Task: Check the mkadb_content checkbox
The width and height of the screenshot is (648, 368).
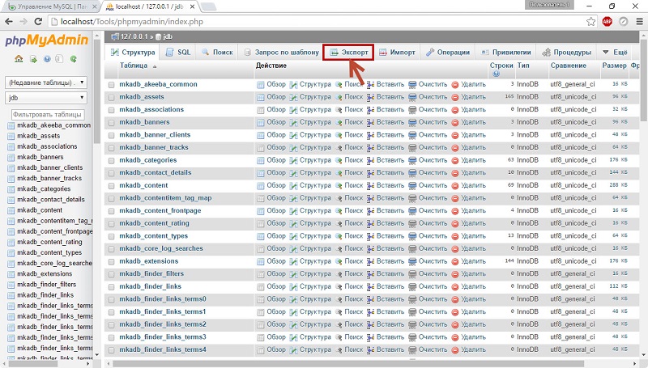Action: coord(111,186)
